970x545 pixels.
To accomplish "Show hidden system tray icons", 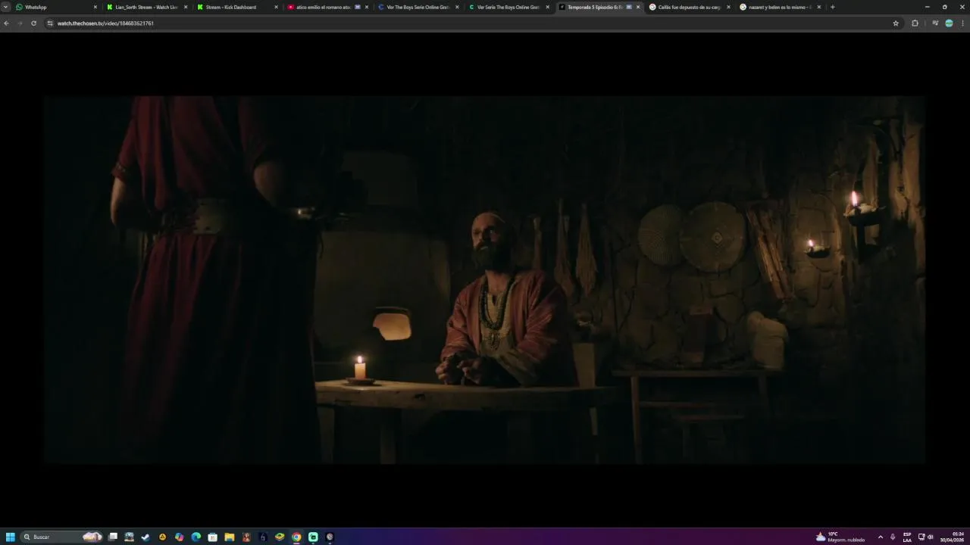I will tap(881, 537).
